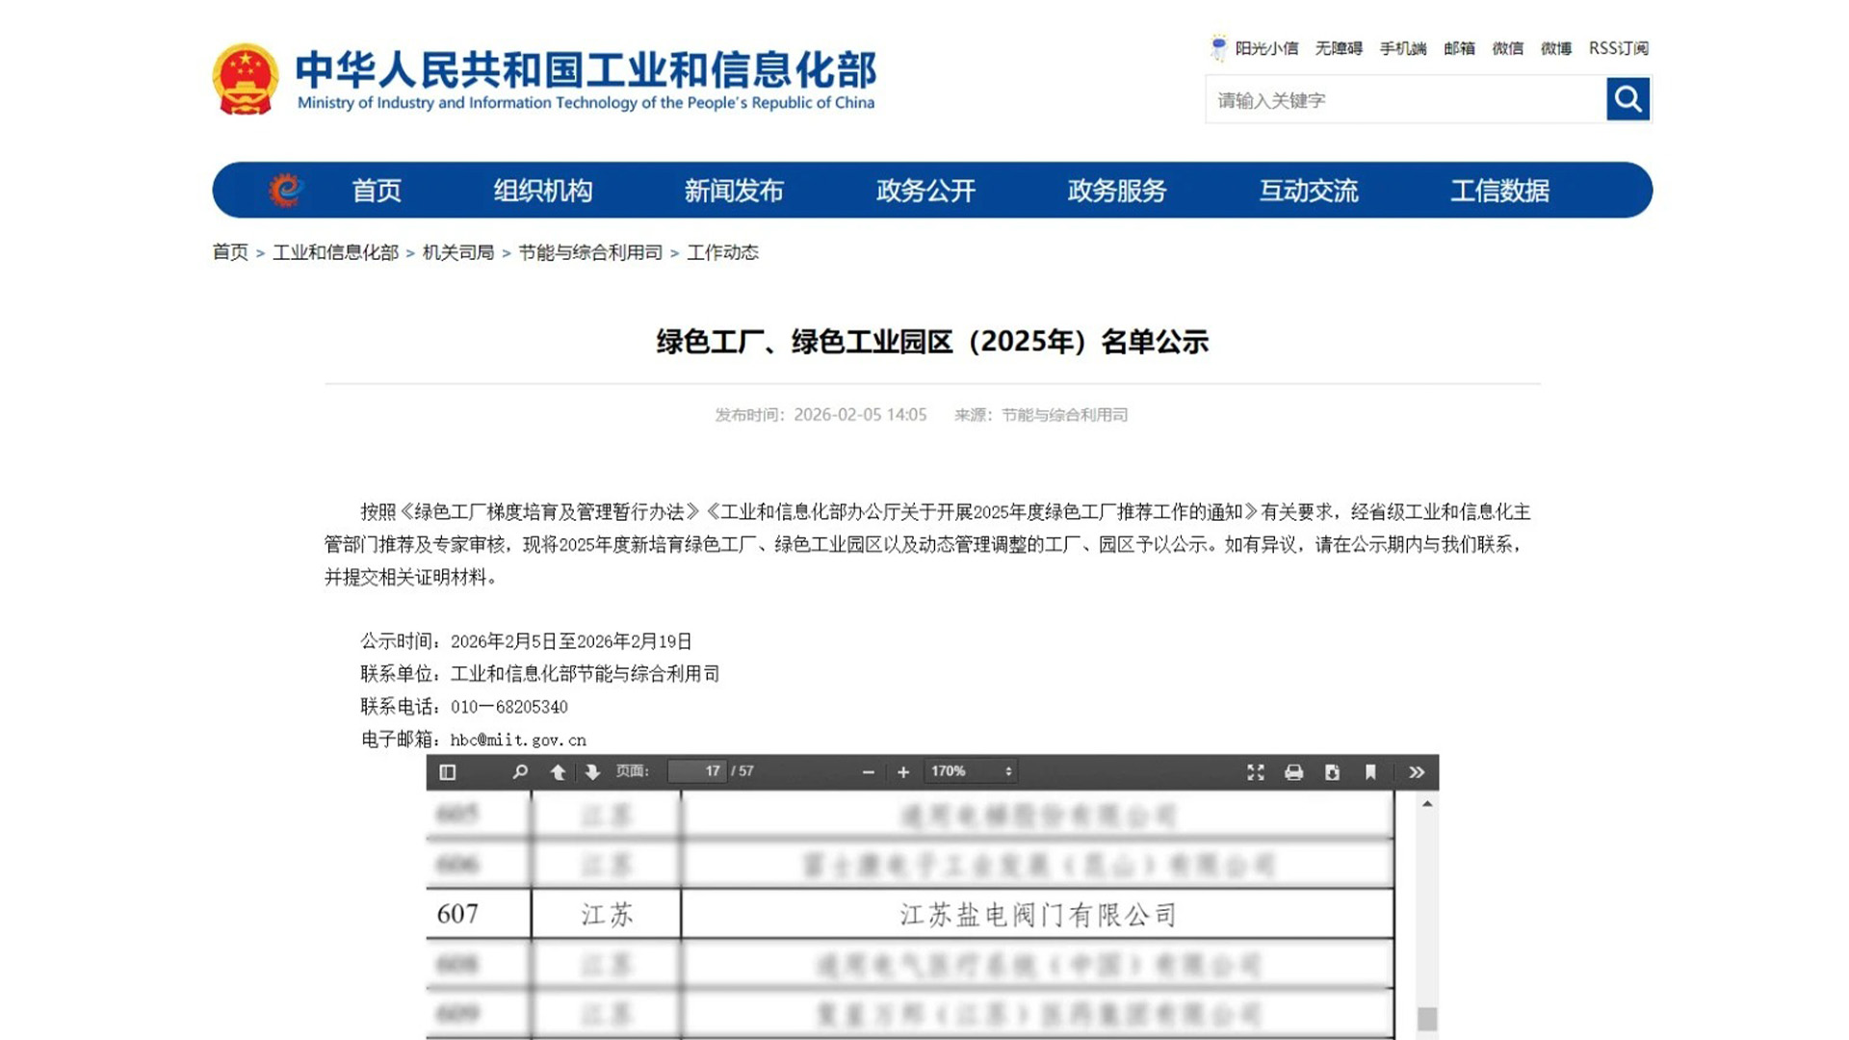This screenshot has height=1040, width=1849.
Task: Open the 政务公开 navigation tab
Action: pyautogui.click(x=925, y=191)
